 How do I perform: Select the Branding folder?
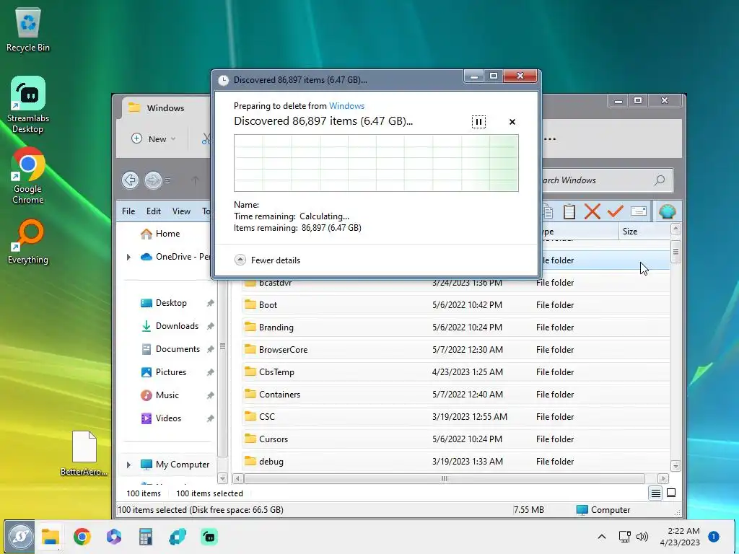point(456,327)
